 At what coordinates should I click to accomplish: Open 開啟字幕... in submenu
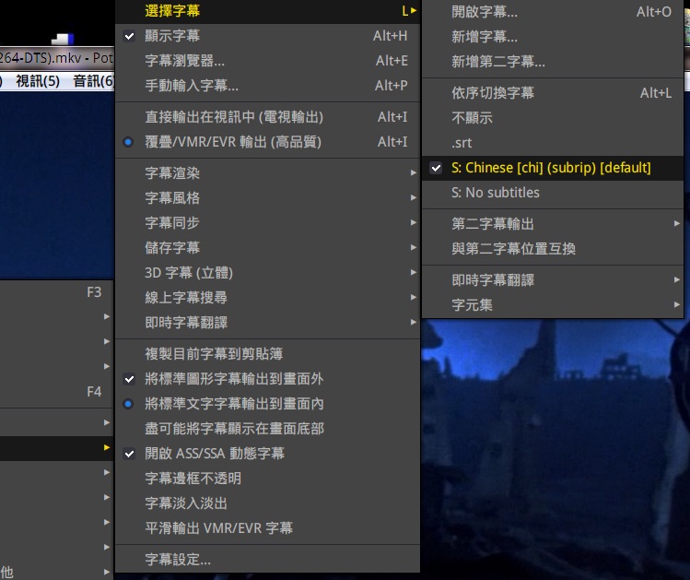(x=553, y=12)
